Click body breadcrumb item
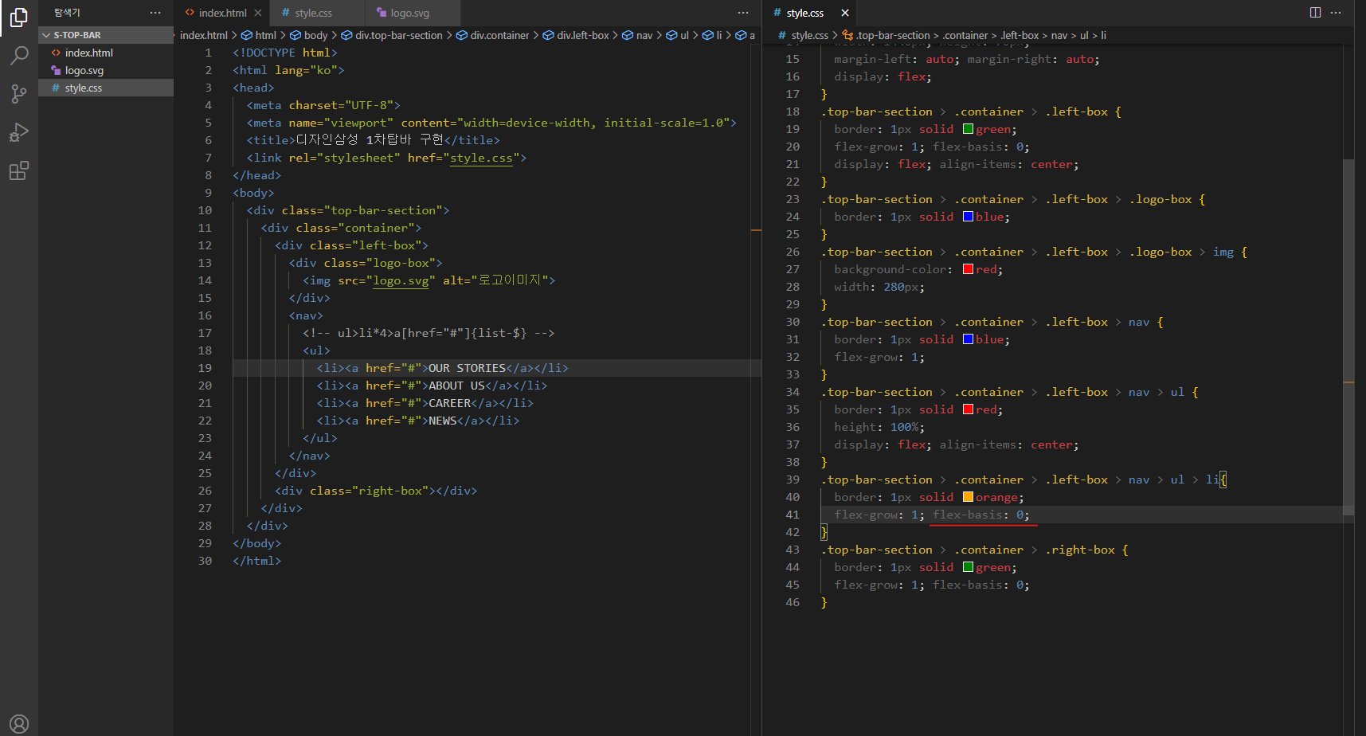Image resolution: width=1366 pixels, height=736 pixels. (309, 35)
